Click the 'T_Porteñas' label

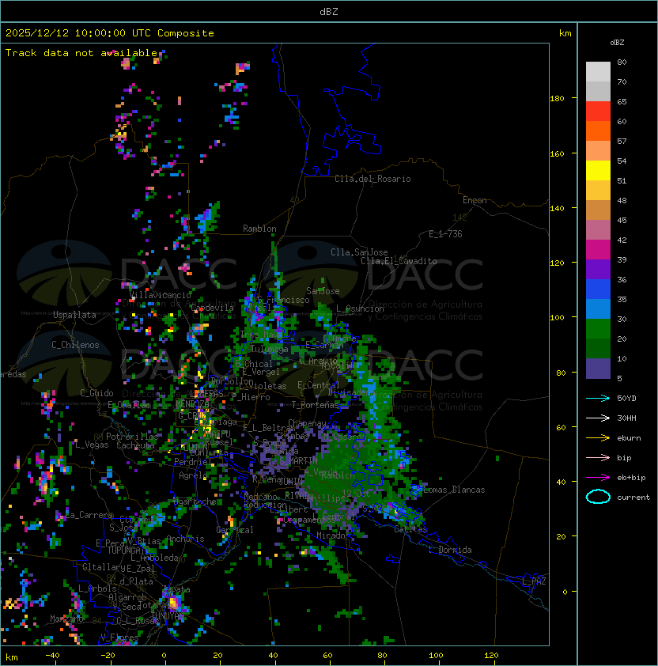pos(316,405)
